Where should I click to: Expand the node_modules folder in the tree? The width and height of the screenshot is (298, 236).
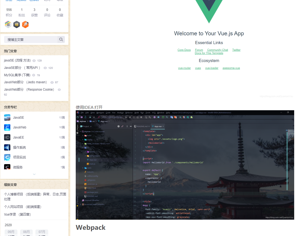point(83,143)
